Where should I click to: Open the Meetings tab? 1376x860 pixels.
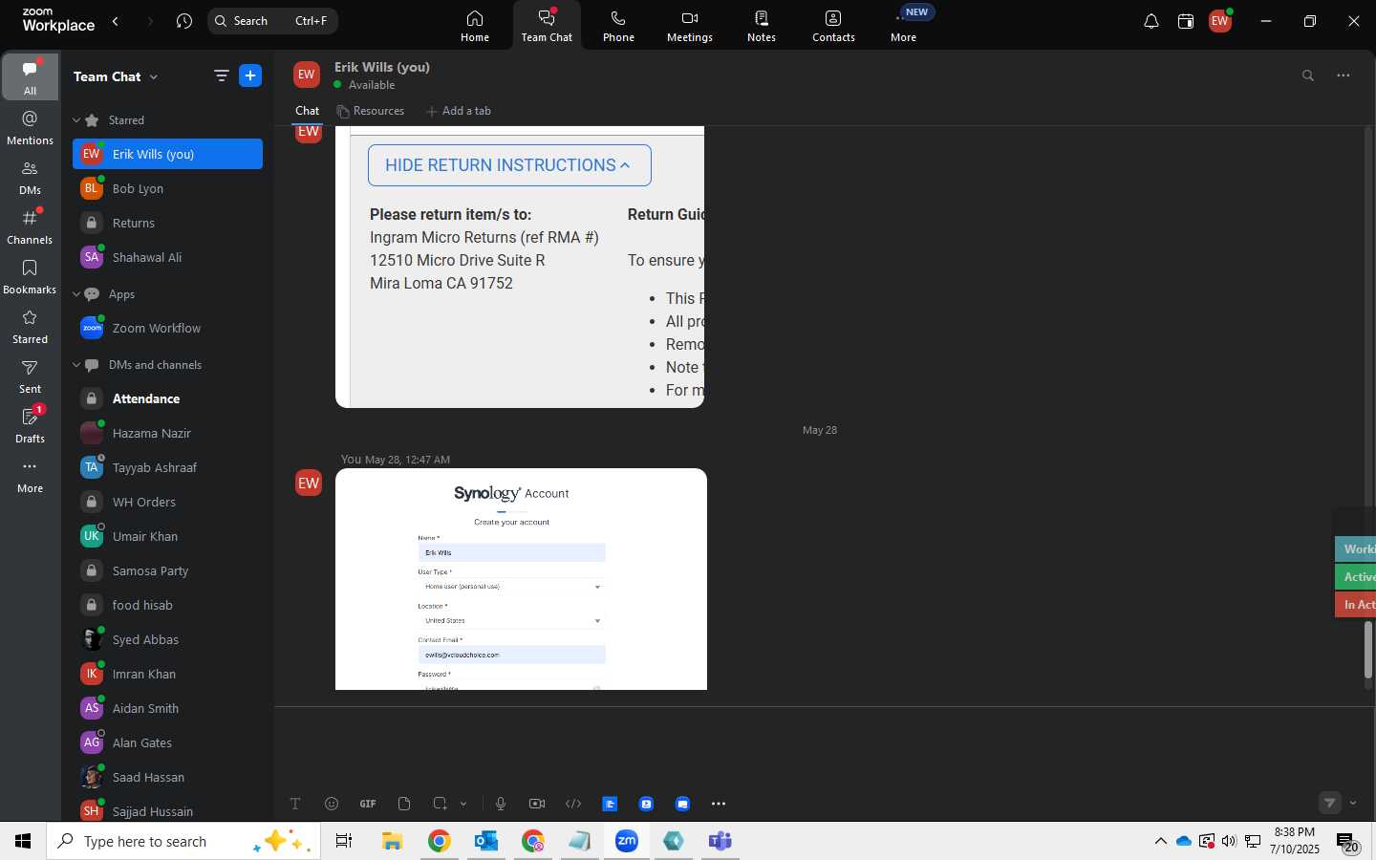click(690, 26)
